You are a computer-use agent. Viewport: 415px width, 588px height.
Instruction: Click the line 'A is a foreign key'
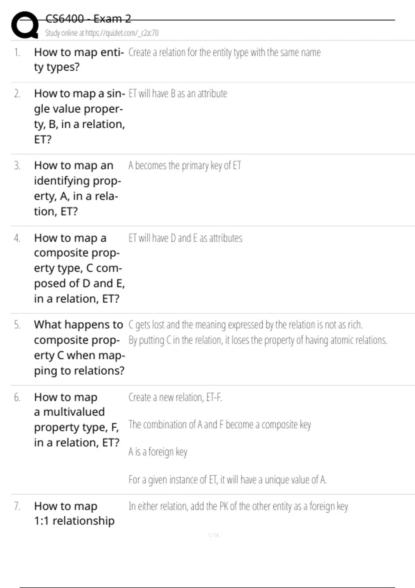(x=158, y=452)
